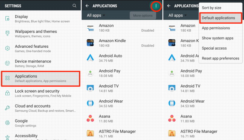Tap Android TV icon in middle list
The image size is (244, 140).
click(90, 88)
